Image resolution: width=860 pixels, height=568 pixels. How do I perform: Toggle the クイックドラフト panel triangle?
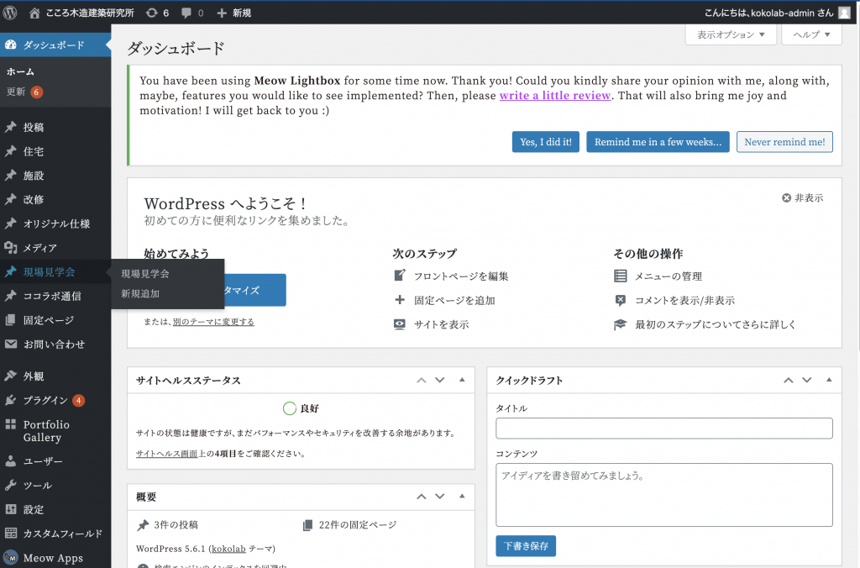point(826,380)
